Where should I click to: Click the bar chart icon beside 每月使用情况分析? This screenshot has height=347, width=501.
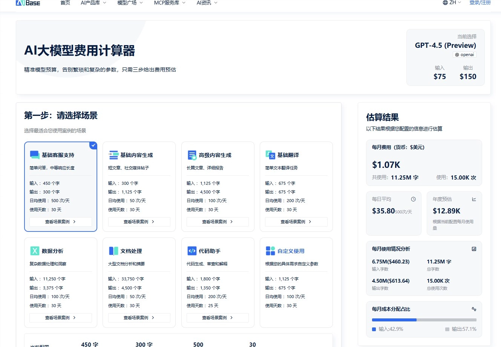coord(474,249)
